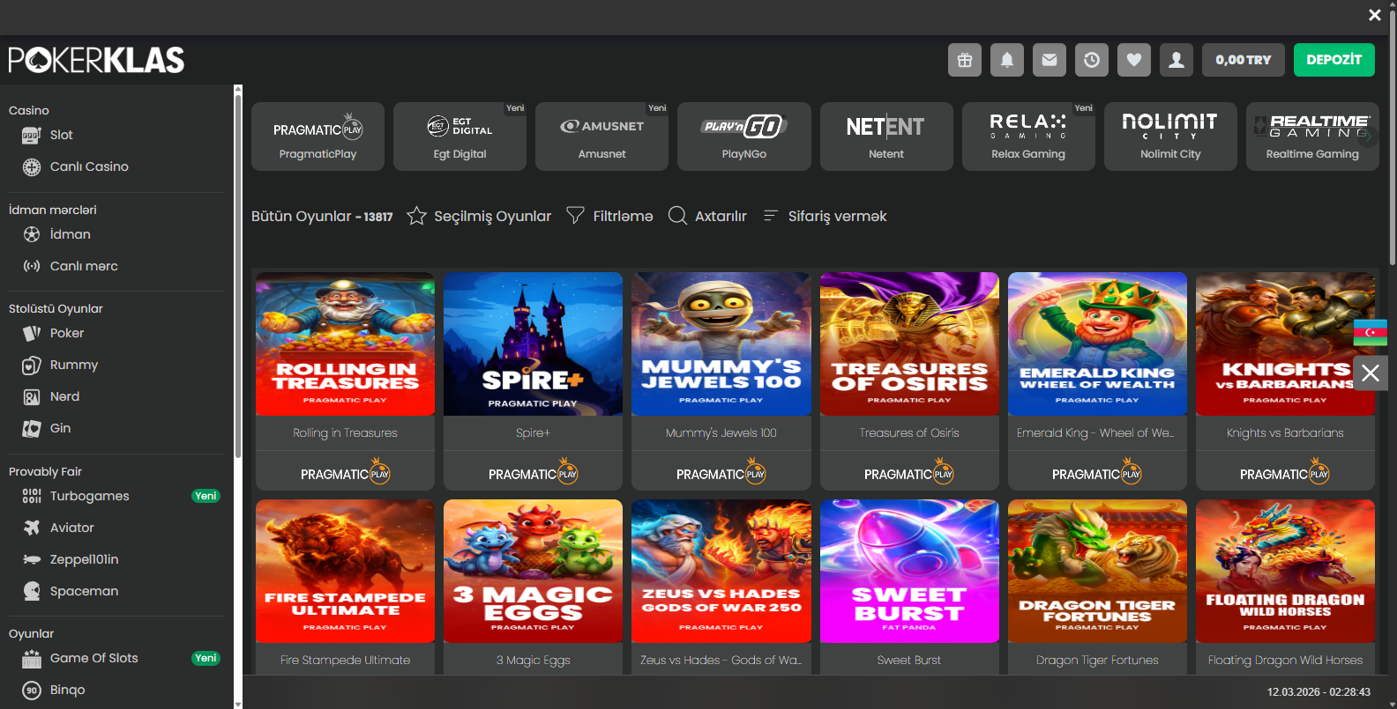The height and width of the screenshot is (709, 1397).
Task: Click the Canlı Casino chip icon
Action: (x=32, y=167)
